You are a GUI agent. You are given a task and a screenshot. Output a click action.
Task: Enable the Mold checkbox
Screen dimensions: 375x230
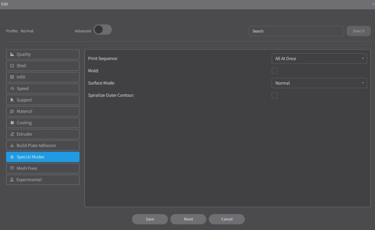point(274,71)
